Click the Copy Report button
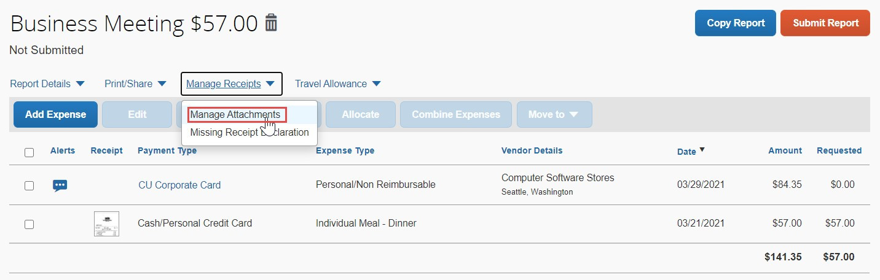 pyautogui.click(x=736, y=23)
